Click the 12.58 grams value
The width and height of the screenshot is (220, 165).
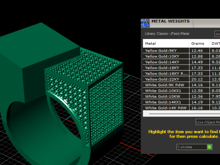point(197,91)
